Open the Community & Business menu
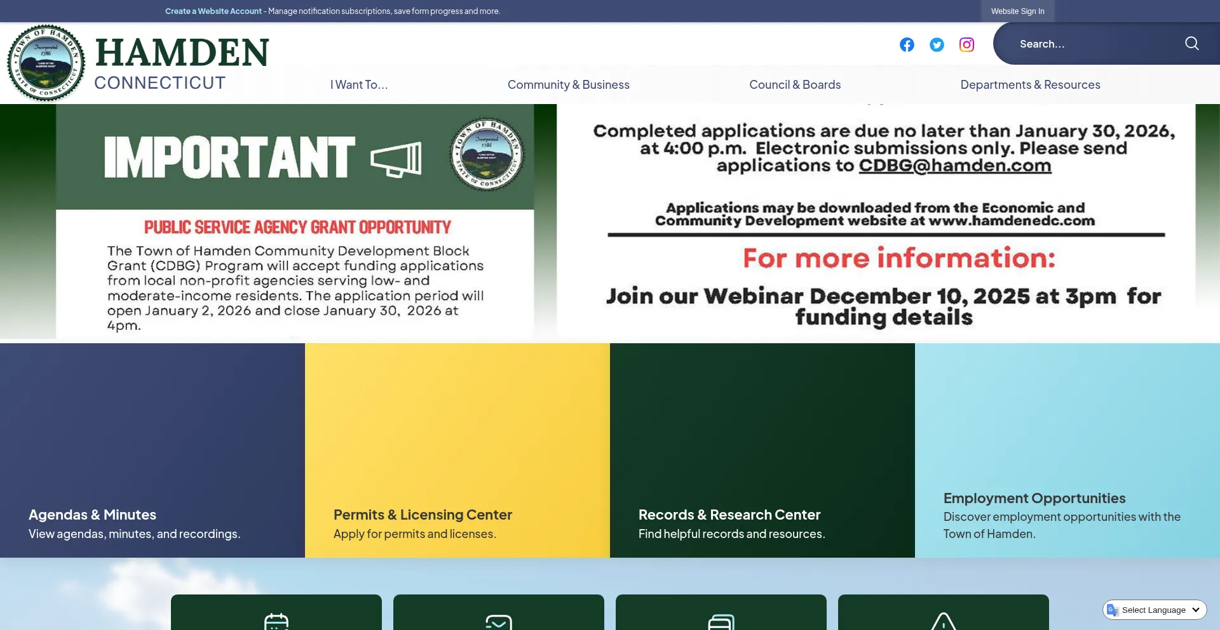 (569, 84)
